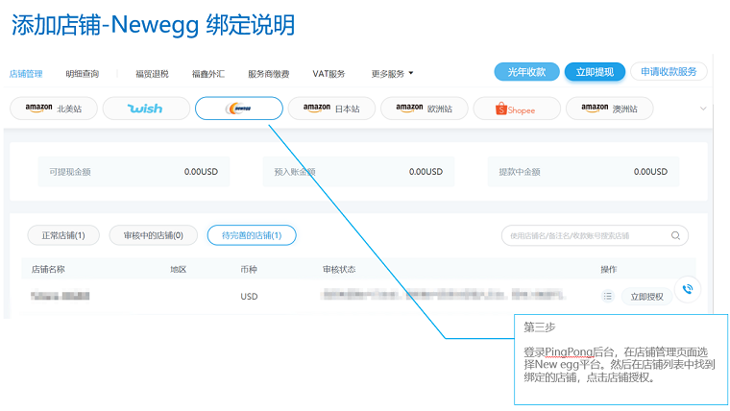The image size is (730, 411).
Task: Click the 操作 column header
Action: (x=608, y=269)
